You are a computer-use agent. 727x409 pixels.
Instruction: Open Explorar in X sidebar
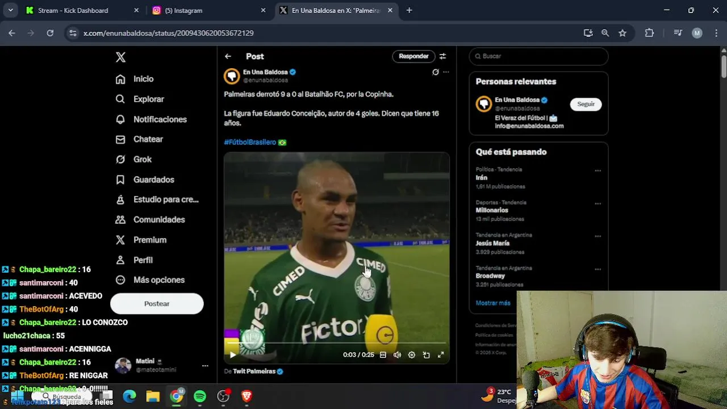click(140, 99)
